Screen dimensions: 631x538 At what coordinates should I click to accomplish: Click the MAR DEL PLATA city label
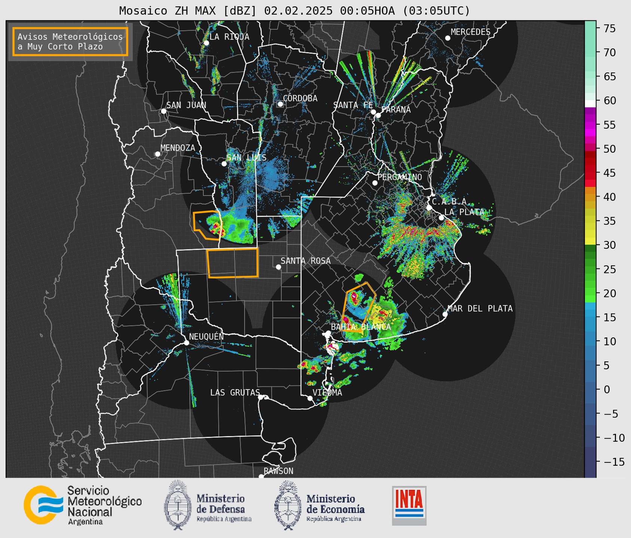[x=480, y=309]
